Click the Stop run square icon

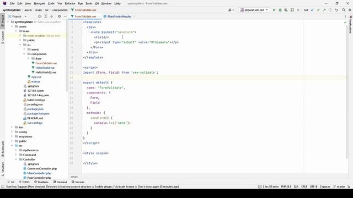[298, 10]
